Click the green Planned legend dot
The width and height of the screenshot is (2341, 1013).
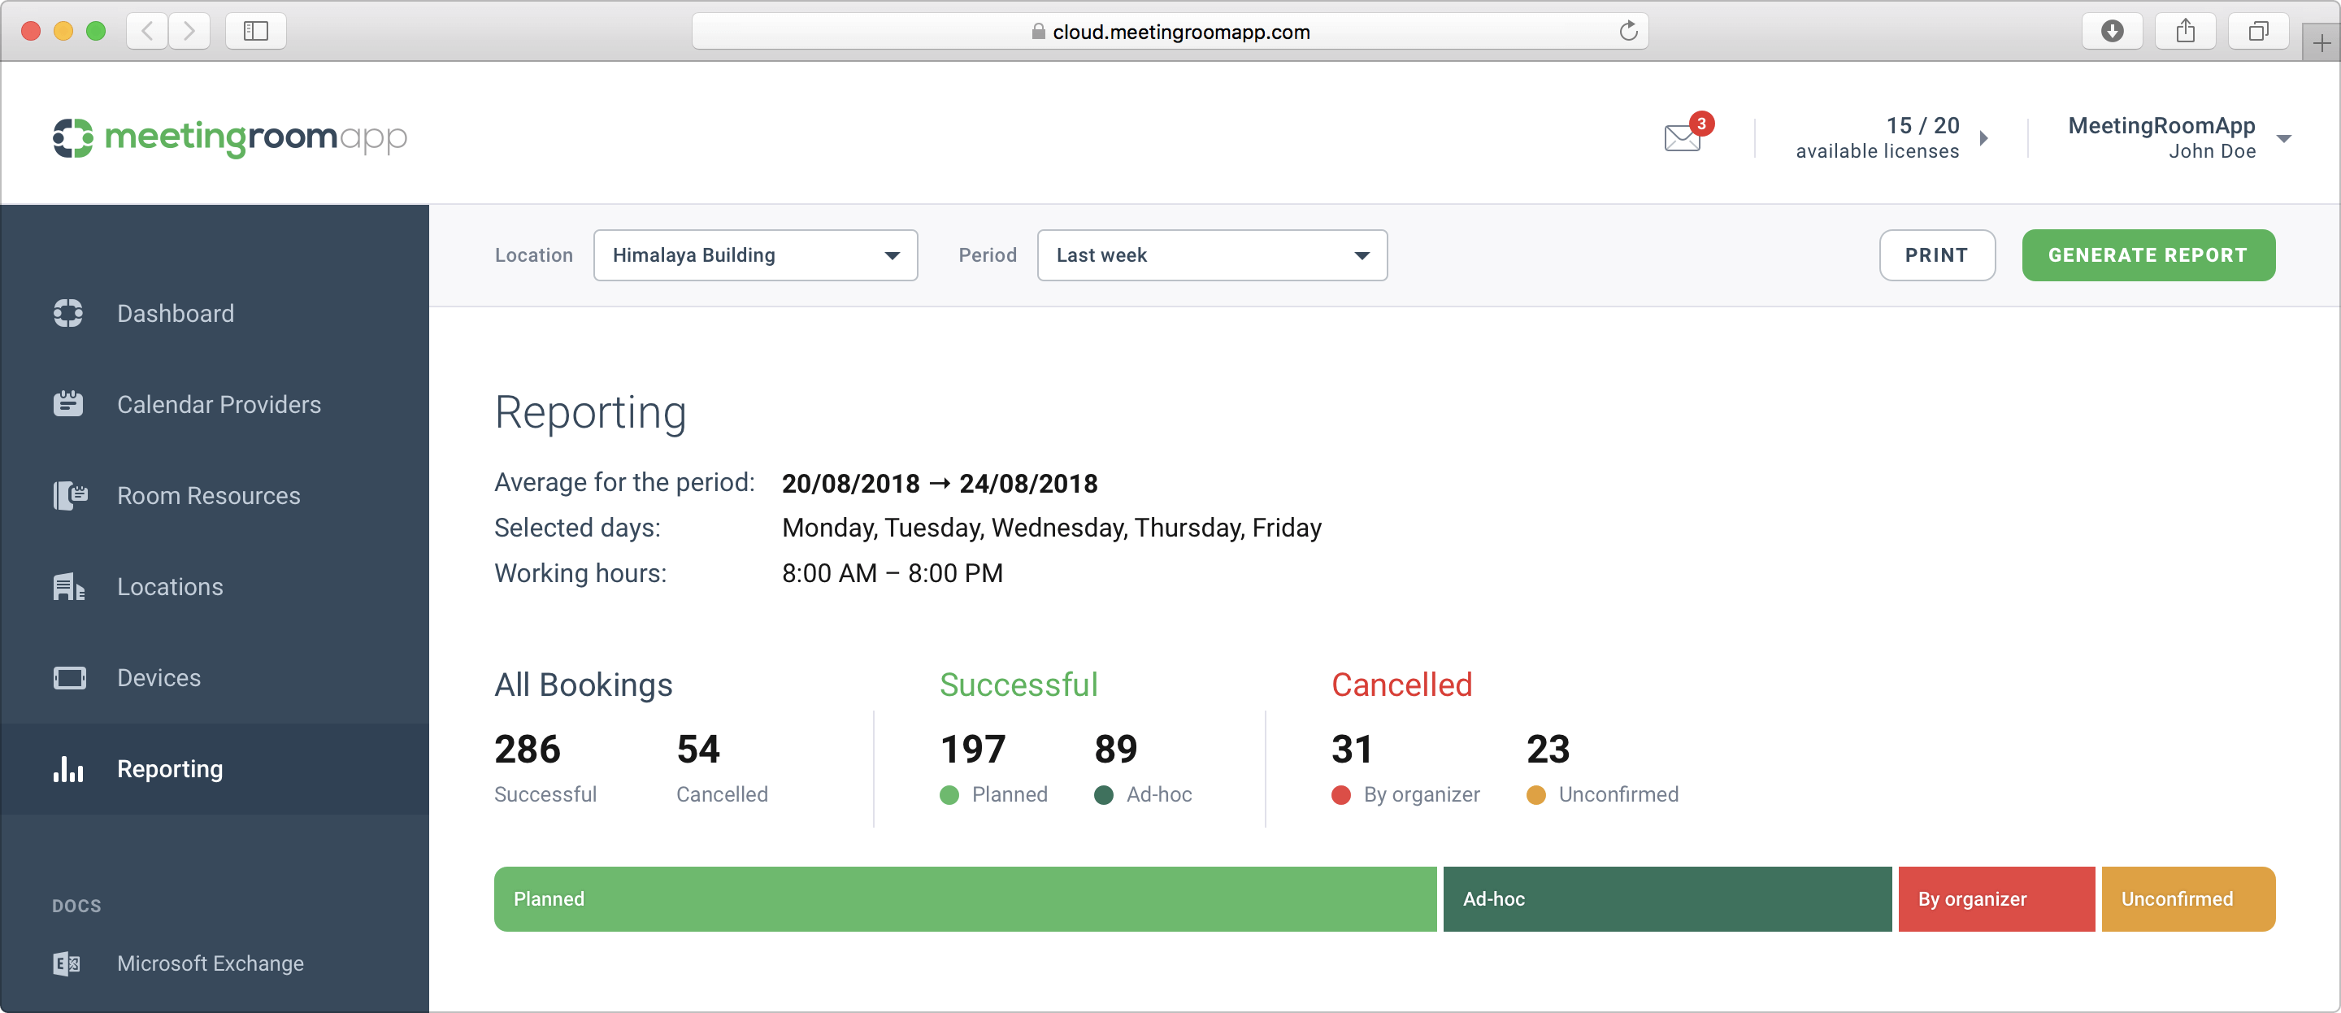949,795
